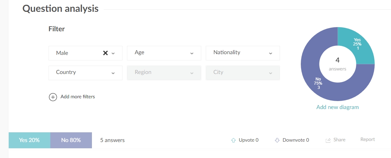The height and width of the screenshot is (158, 391).
Task: Click the Upvote arrow icon
Action: pyautogui.click(x=233, y=140)
